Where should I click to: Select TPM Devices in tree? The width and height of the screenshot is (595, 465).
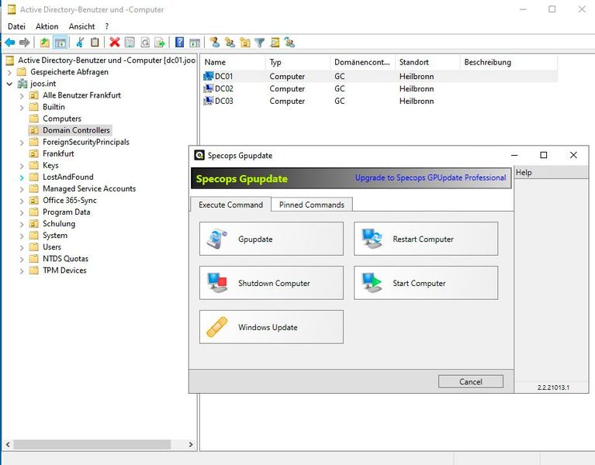(64, 270)
